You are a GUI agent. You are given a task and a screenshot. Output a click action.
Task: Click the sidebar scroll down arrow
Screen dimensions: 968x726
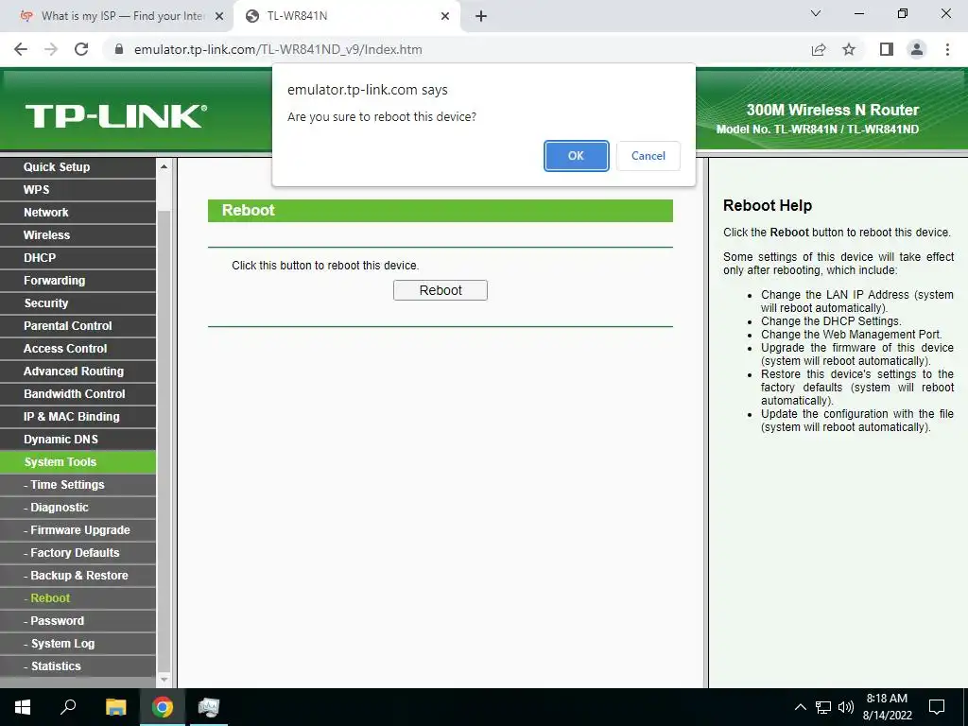point(164,680)
